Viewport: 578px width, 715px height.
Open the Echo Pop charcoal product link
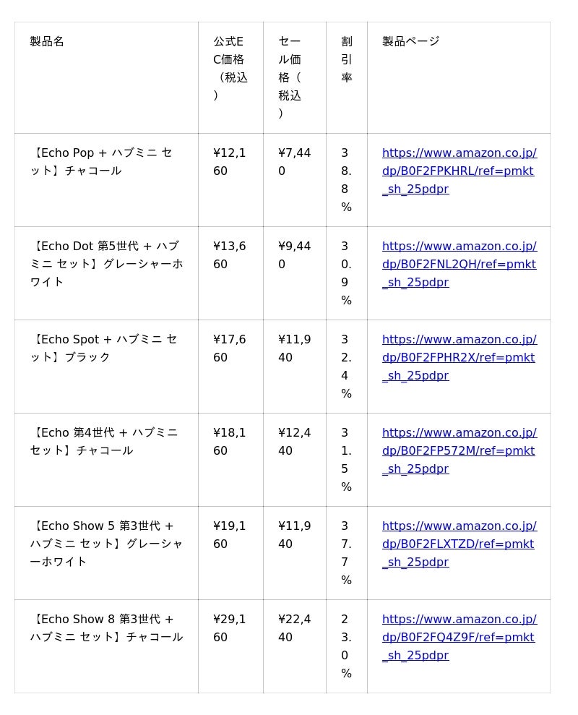(x=458, y=171)
